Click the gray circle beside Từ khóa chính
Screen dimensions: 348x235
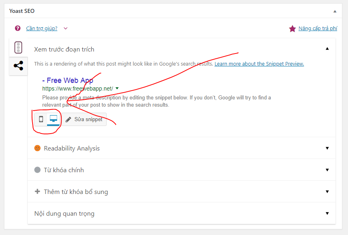(37, 170)
